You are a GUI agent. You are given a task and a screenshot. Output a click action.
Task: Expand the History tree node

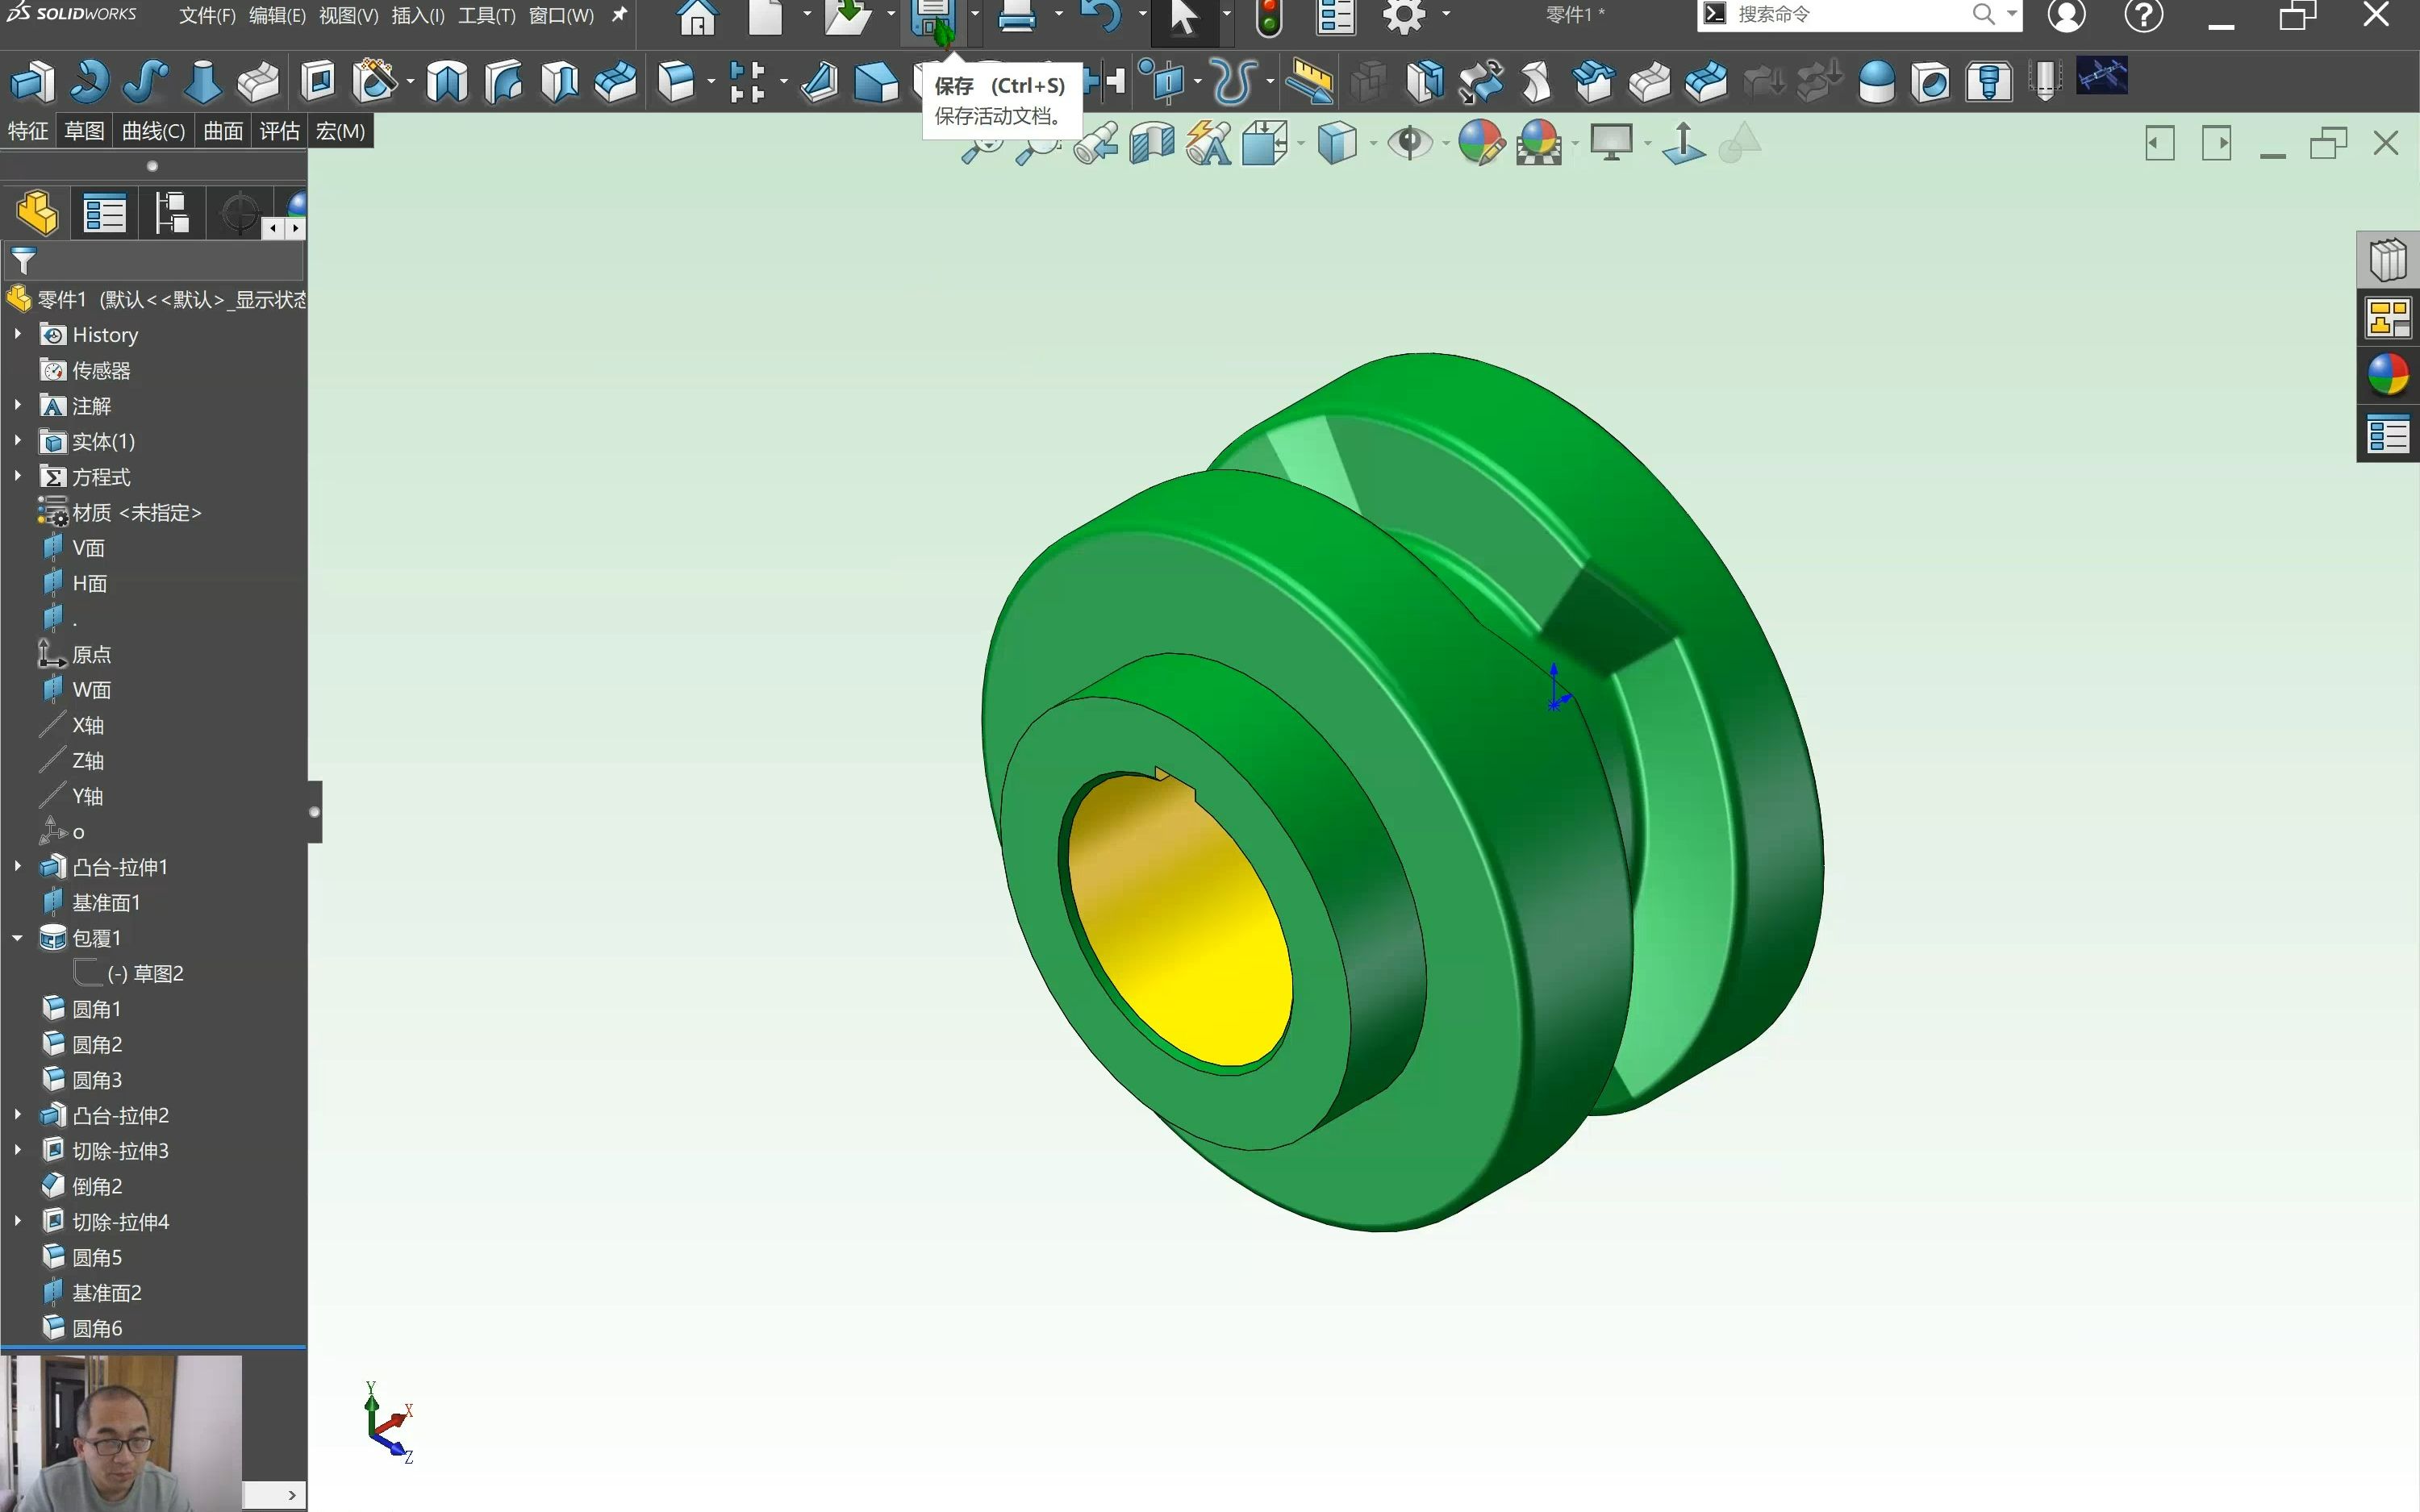point(18,334)
